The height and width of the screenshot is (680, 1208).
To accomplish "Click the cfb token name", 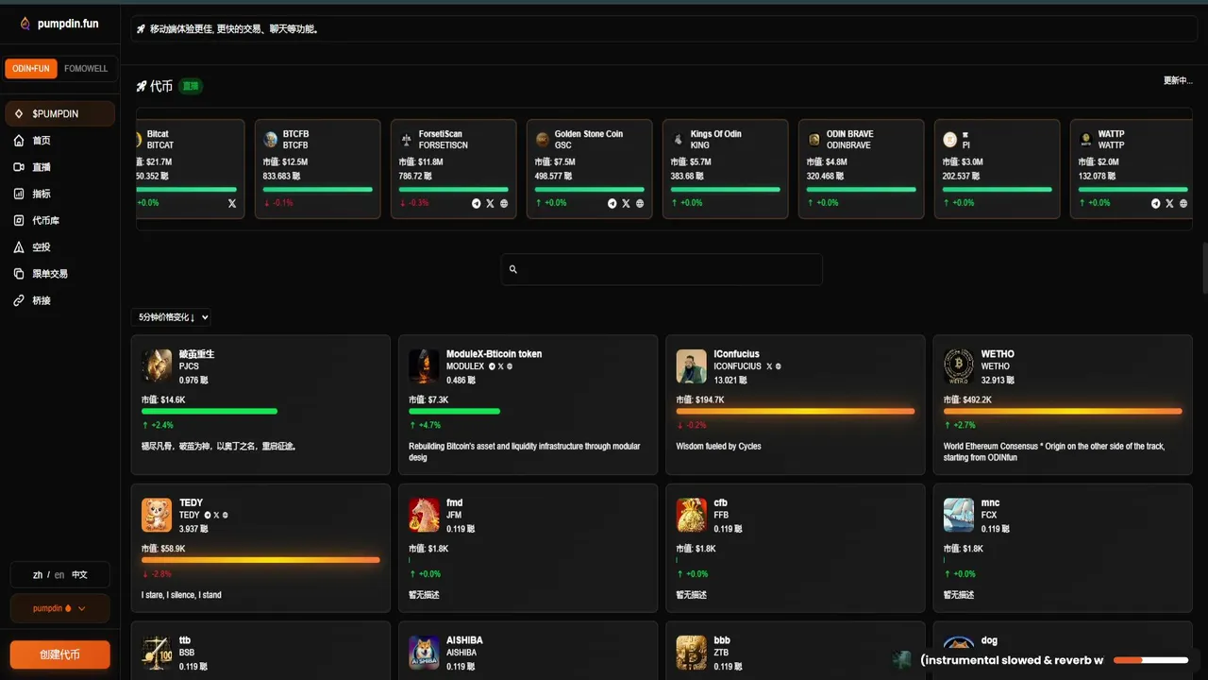I will [720, 502].
